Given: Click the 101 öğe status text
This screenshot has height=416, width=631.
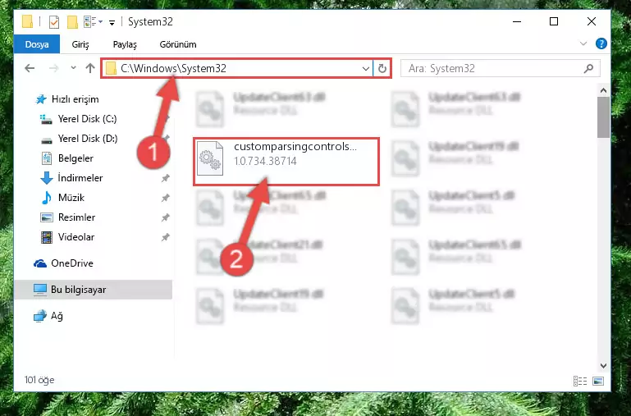Looking at the screenshot, I should (39, 380).
